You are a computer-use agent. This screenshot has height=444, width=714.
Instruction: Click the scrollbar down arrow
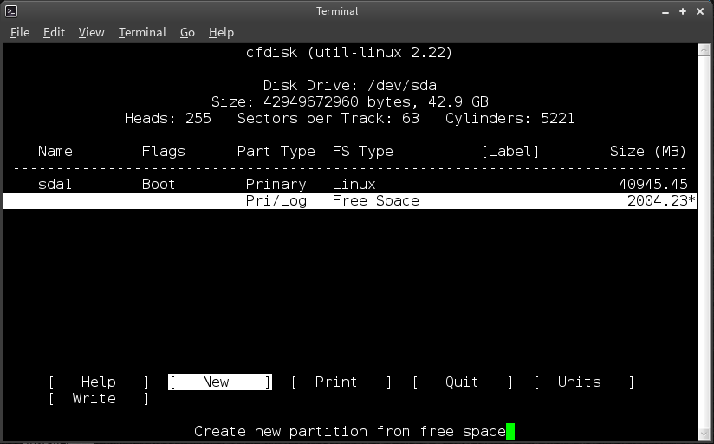tap(704, 434)
